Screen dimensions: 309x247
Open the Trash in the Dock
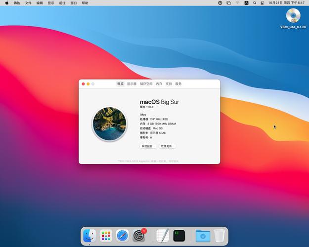(220, 236)
